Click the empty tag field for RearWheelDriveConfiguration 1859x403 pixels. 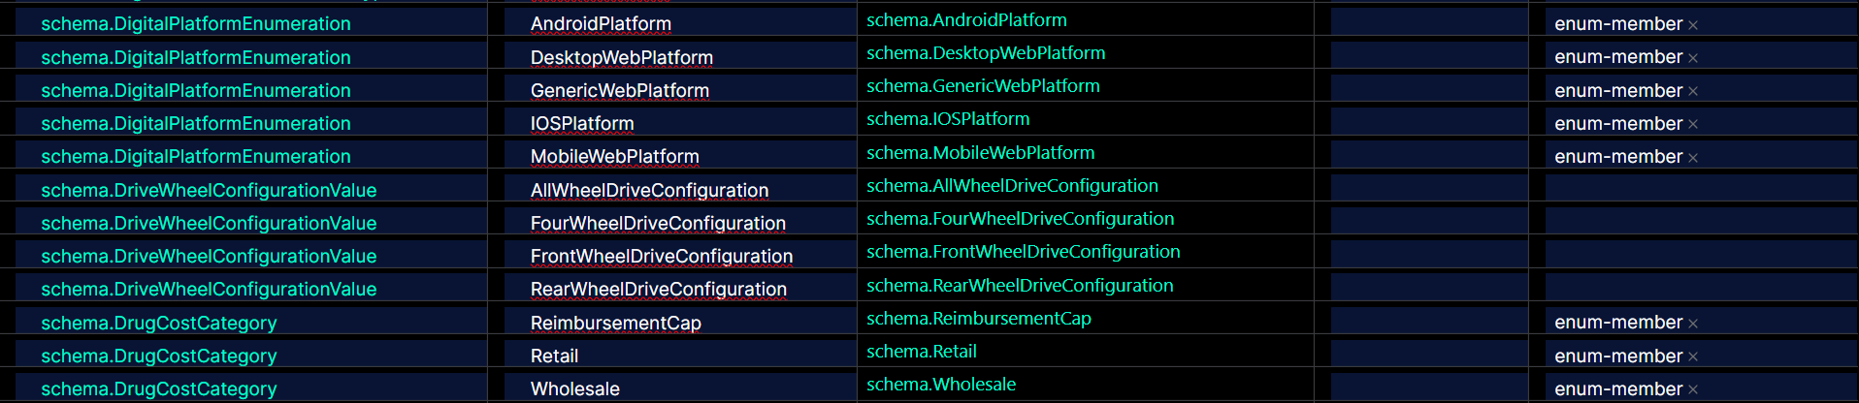[1700, 289]
